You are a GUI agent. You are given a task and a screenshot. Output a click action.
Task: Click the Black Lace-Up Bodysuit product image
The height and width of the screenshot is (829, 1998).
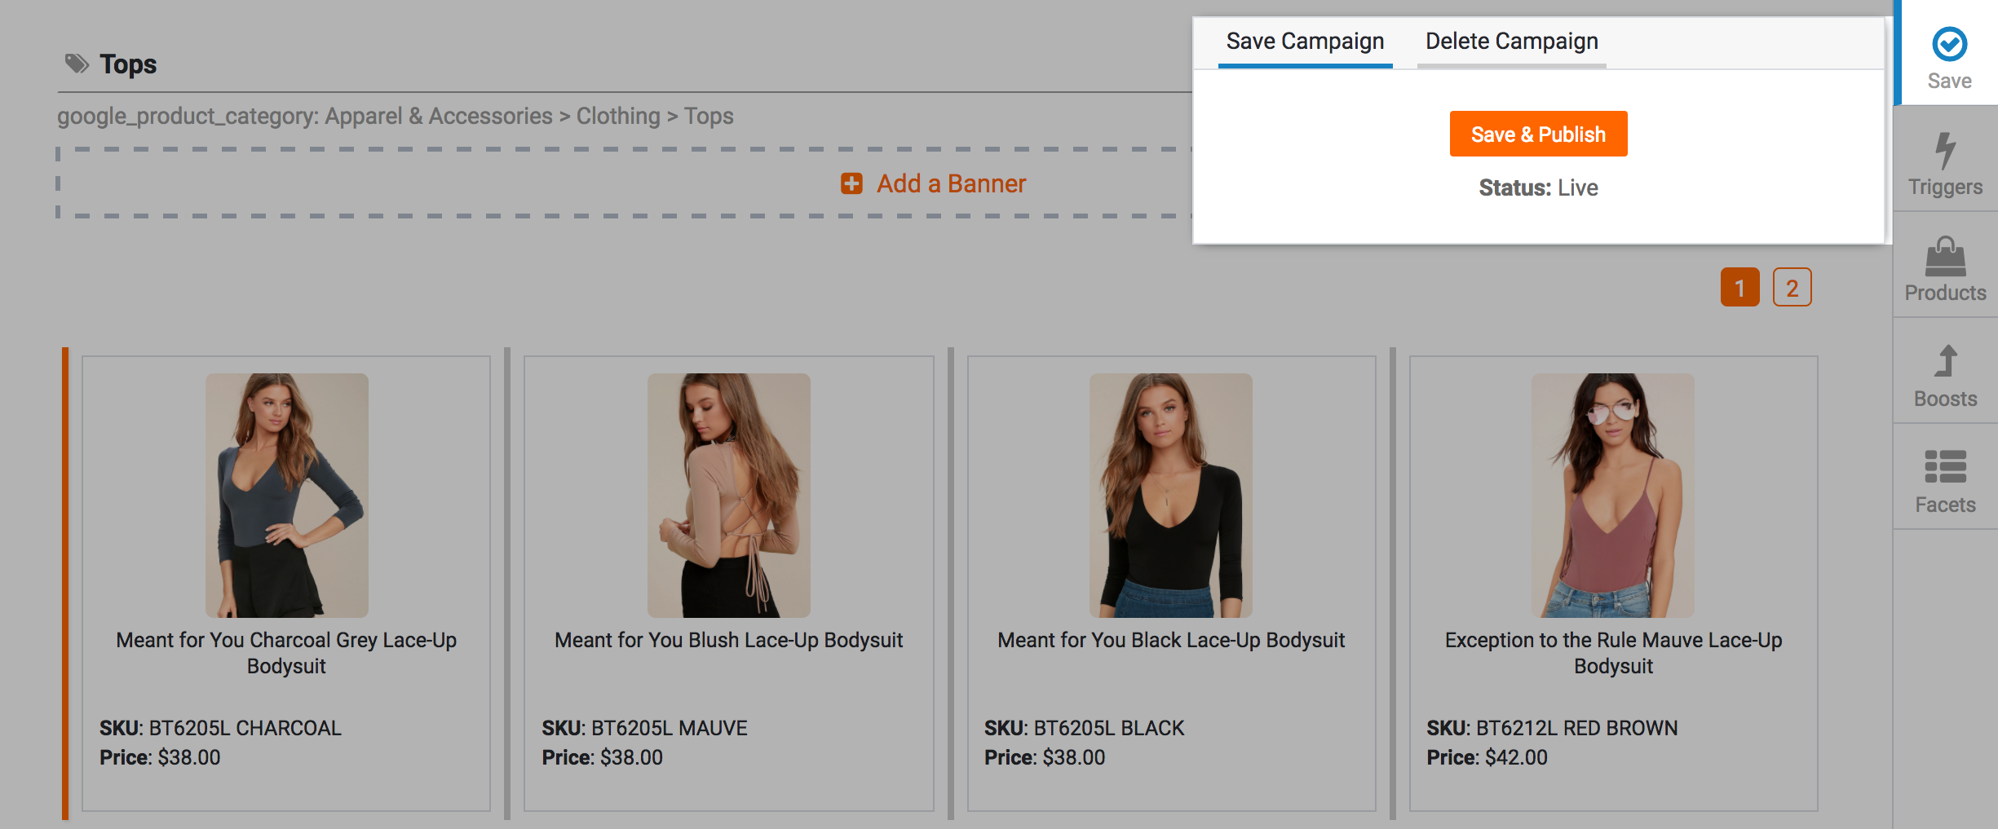pos(1170,495)
